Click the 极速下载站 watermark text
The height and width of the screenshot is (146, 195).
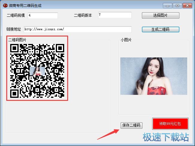tap(166, 137)
